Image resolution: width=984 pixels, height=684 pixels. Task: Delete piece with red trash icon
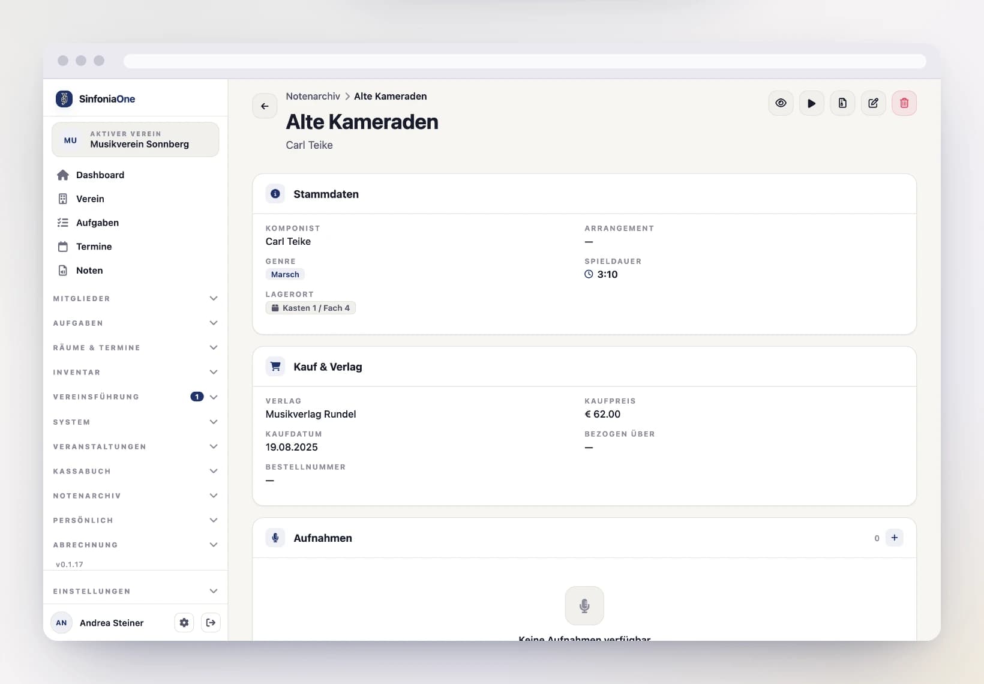pos(904,103)
